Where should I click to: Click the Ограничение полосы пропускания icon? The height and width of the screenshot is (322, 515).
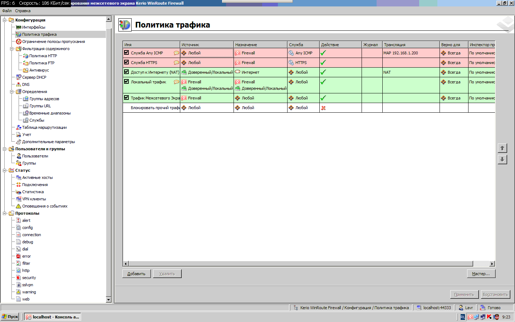coord(19,42)
